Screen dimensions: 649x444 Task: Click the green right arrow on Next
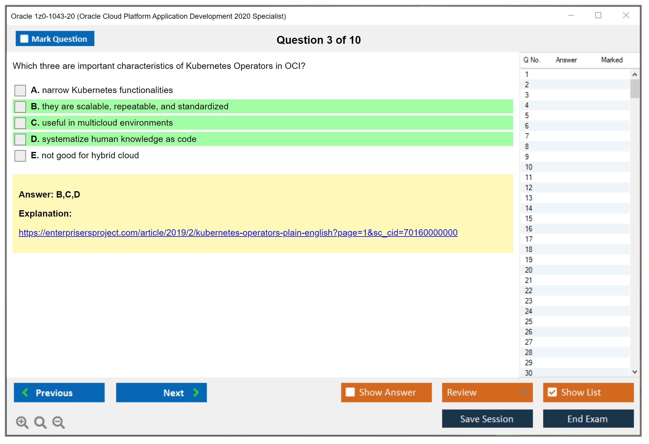pyautogui.click(x=196, y=393)
